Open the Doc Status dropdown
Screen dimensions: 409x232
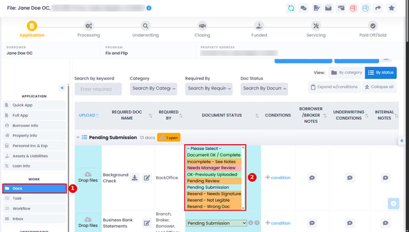pos(264,89)
